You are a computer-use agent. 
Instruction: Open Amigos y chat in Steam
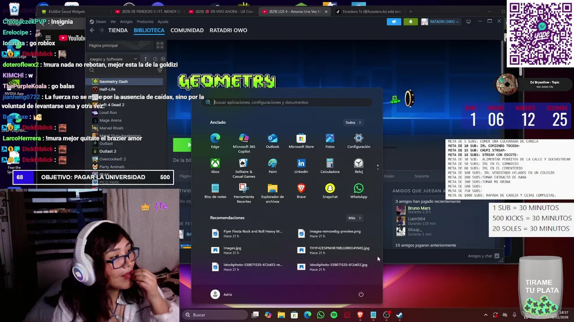[x=483, y=256]
